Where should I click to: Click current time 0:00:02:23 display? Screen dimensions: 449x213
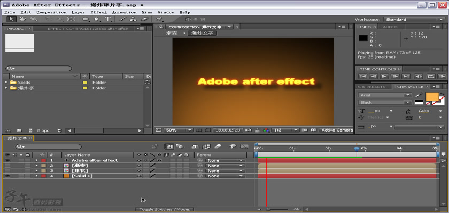pyautogui.click(x=228, y=130)
